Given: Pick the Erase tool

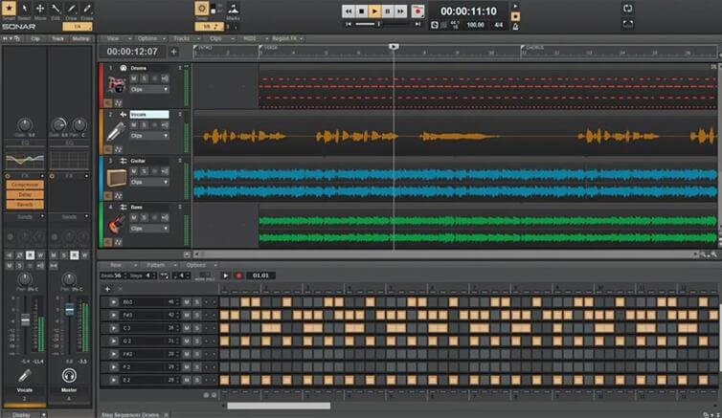Looking at the screenshot, I should [x=88, y=9].
